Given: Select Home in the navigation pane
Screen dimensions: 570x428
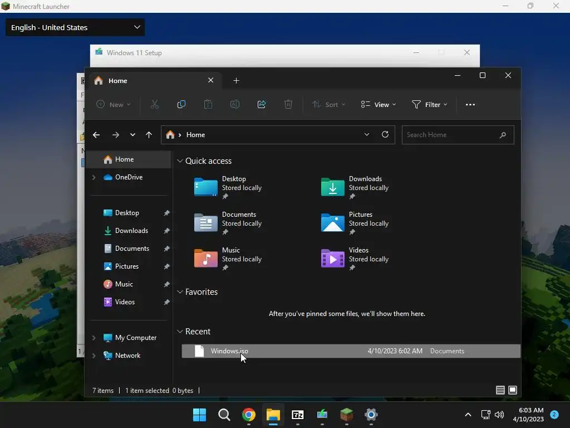Looking at the screenshot, I should (129, 159).
